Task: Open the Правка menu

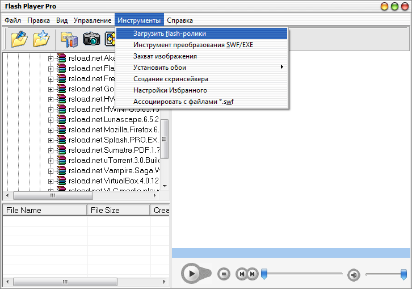Action: (x=39, y=20)
